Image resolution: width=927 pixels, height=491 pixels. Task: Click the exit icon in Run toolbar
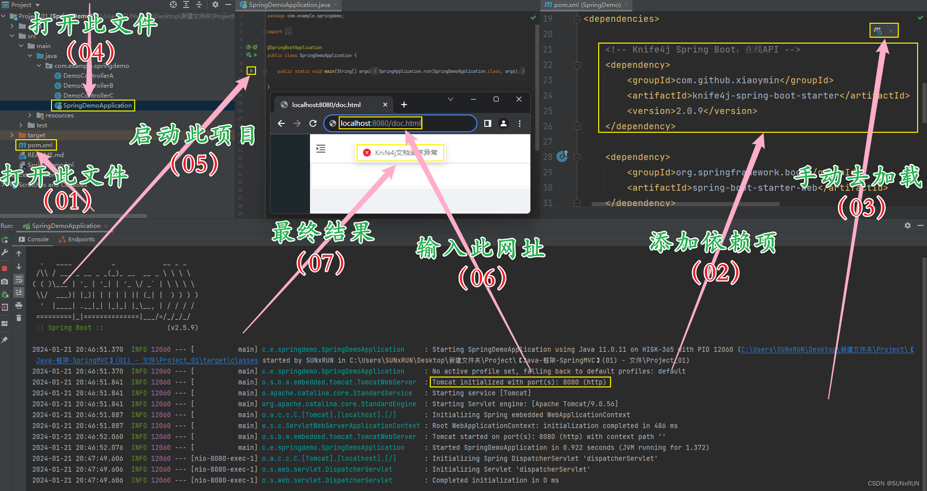pyautogui.click(x=4, y=307)
